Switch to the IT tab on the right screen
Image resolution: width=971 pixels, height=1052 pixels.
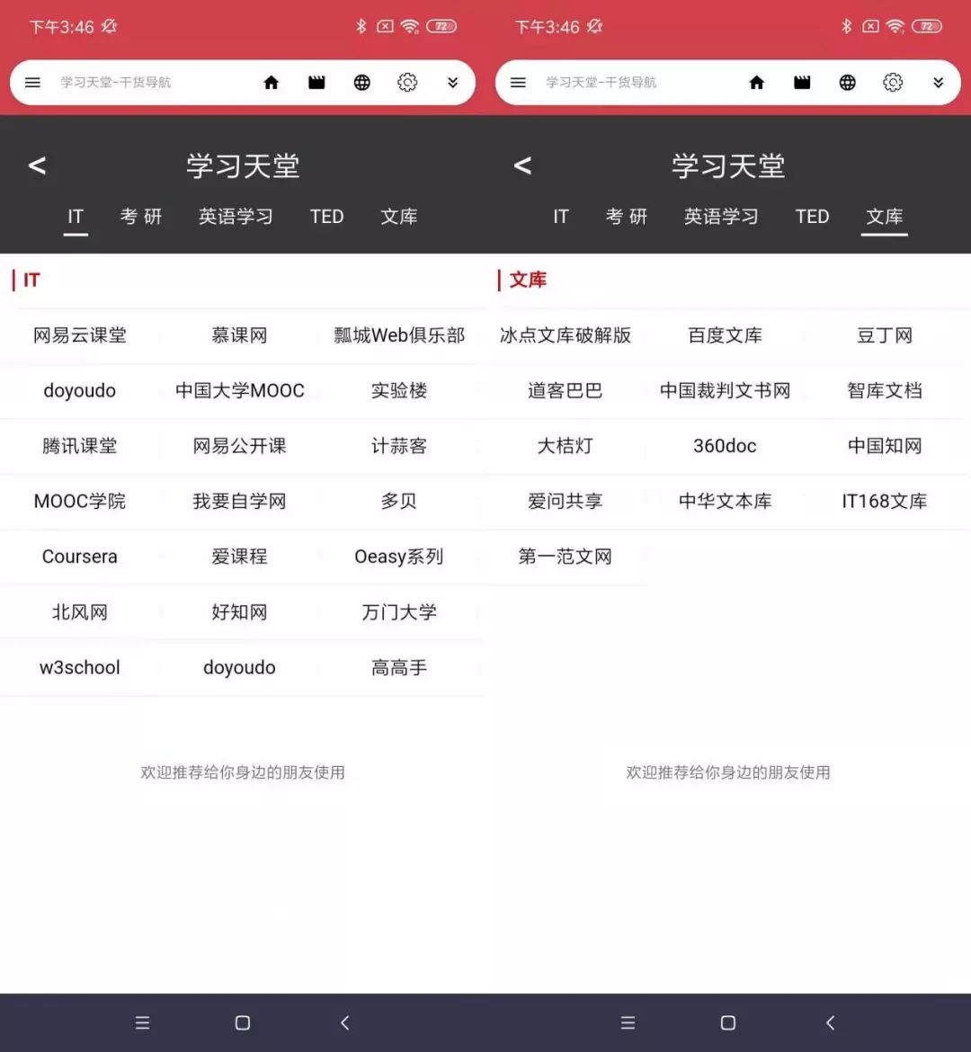tap(561, 217)
